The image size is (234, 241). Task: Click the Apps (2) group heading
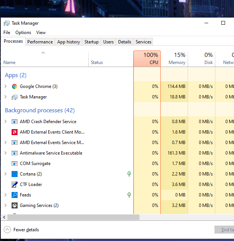coord(16,75)
